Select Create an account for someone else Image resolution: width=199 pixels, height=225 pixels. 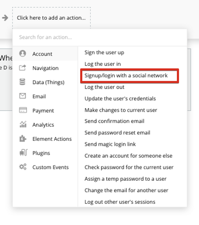pyautogui.click(x=128, y=156)
